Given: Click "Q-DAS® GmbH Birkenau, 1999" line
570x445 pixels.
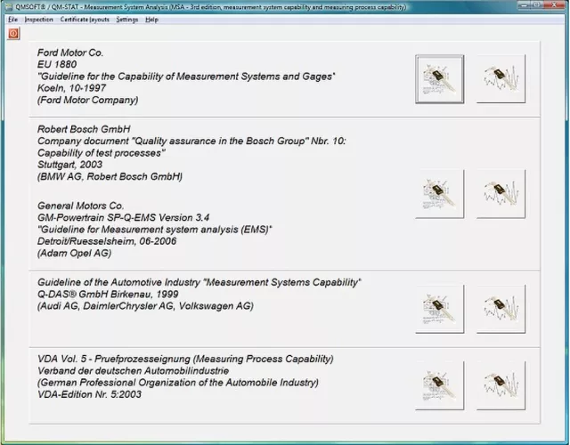Looking at the screenshot, I should (x=108, y=295).
